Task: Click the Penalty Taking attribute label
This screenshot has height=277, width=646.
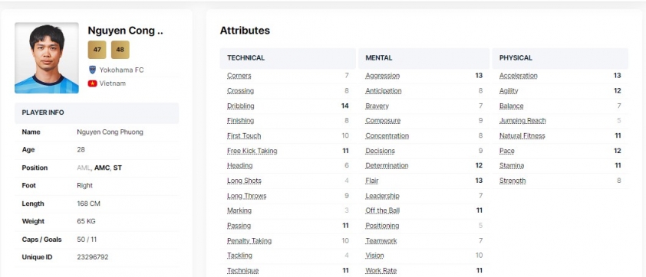Action: point(249,241)
